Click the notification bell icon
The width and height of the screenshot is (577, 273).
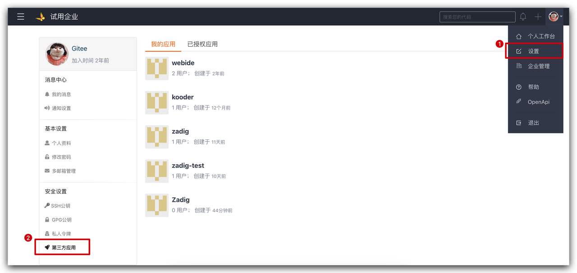[523, 17]
